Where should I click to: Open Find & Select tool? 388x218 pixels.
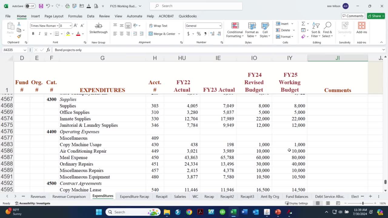pos(327,30)
